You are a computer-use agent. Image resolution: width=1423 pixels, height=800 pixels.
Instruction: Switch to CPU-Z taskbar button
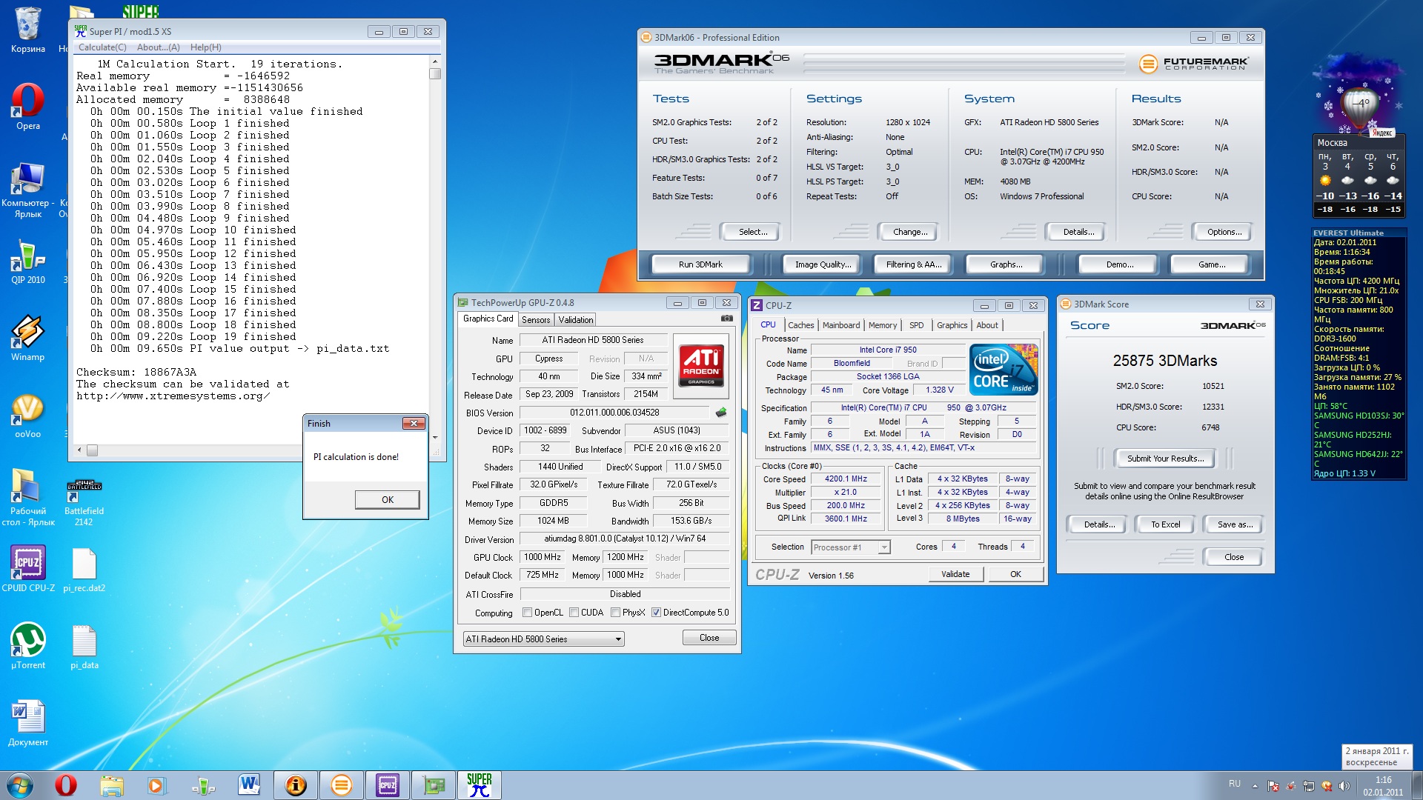[387, 785]
